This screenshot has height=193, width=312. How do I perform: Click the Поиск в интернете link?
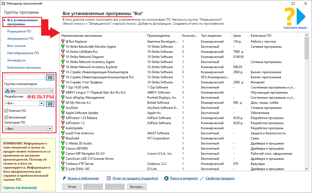(184, 178)
